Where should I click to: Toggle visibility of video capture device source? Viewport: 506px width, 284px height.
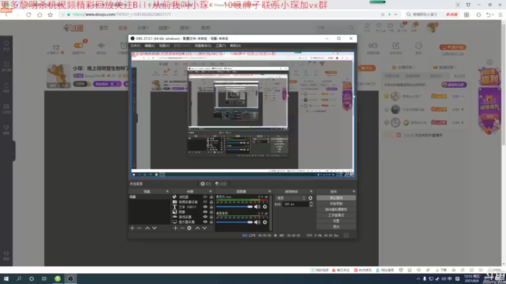pyautogui.click(x=205, y=202)
